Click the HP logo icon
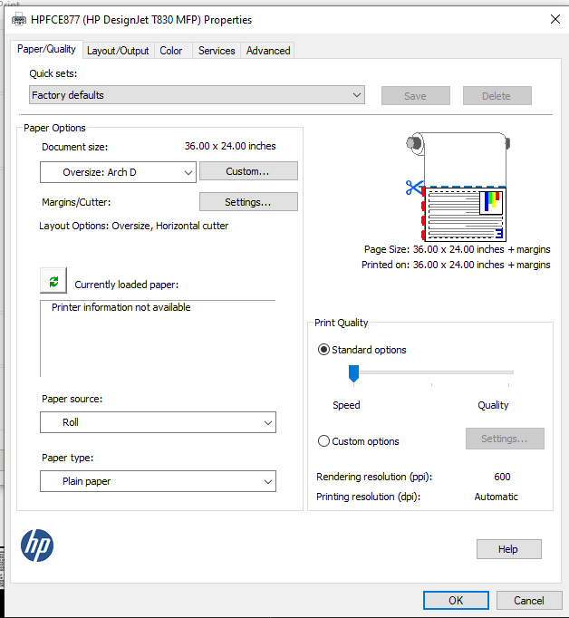The image size is (569, 618). click(x=37, y=546)
